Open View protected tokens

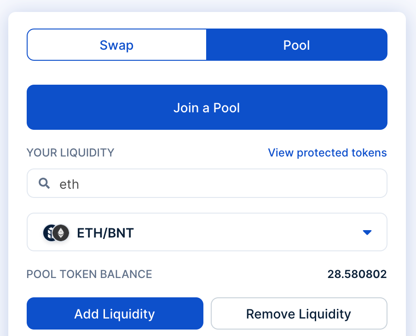327,152
